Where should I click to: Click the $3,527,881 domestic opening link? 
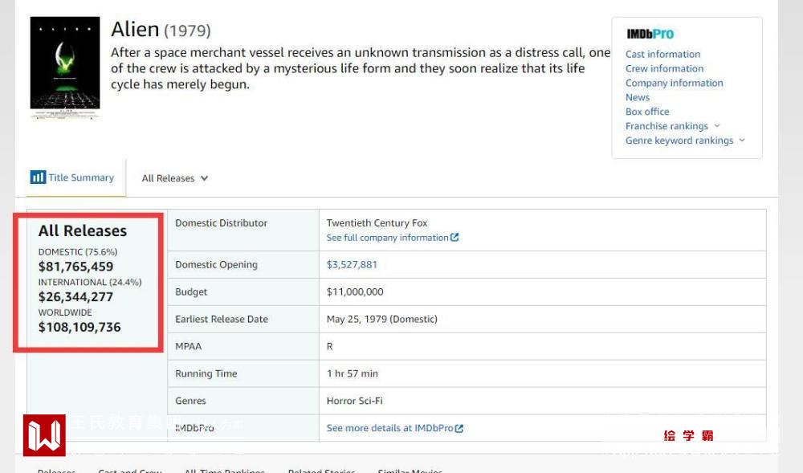pos(352,265)
